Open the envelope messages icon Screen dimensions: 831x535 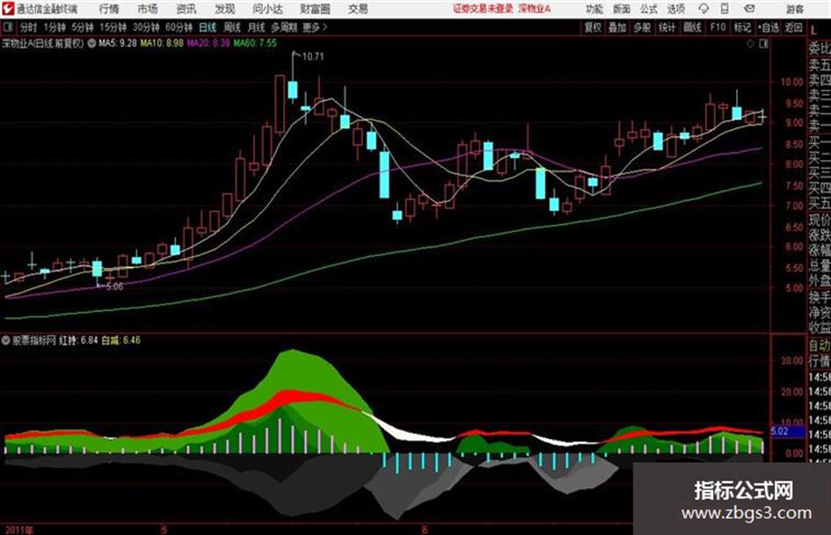[749, 9]
